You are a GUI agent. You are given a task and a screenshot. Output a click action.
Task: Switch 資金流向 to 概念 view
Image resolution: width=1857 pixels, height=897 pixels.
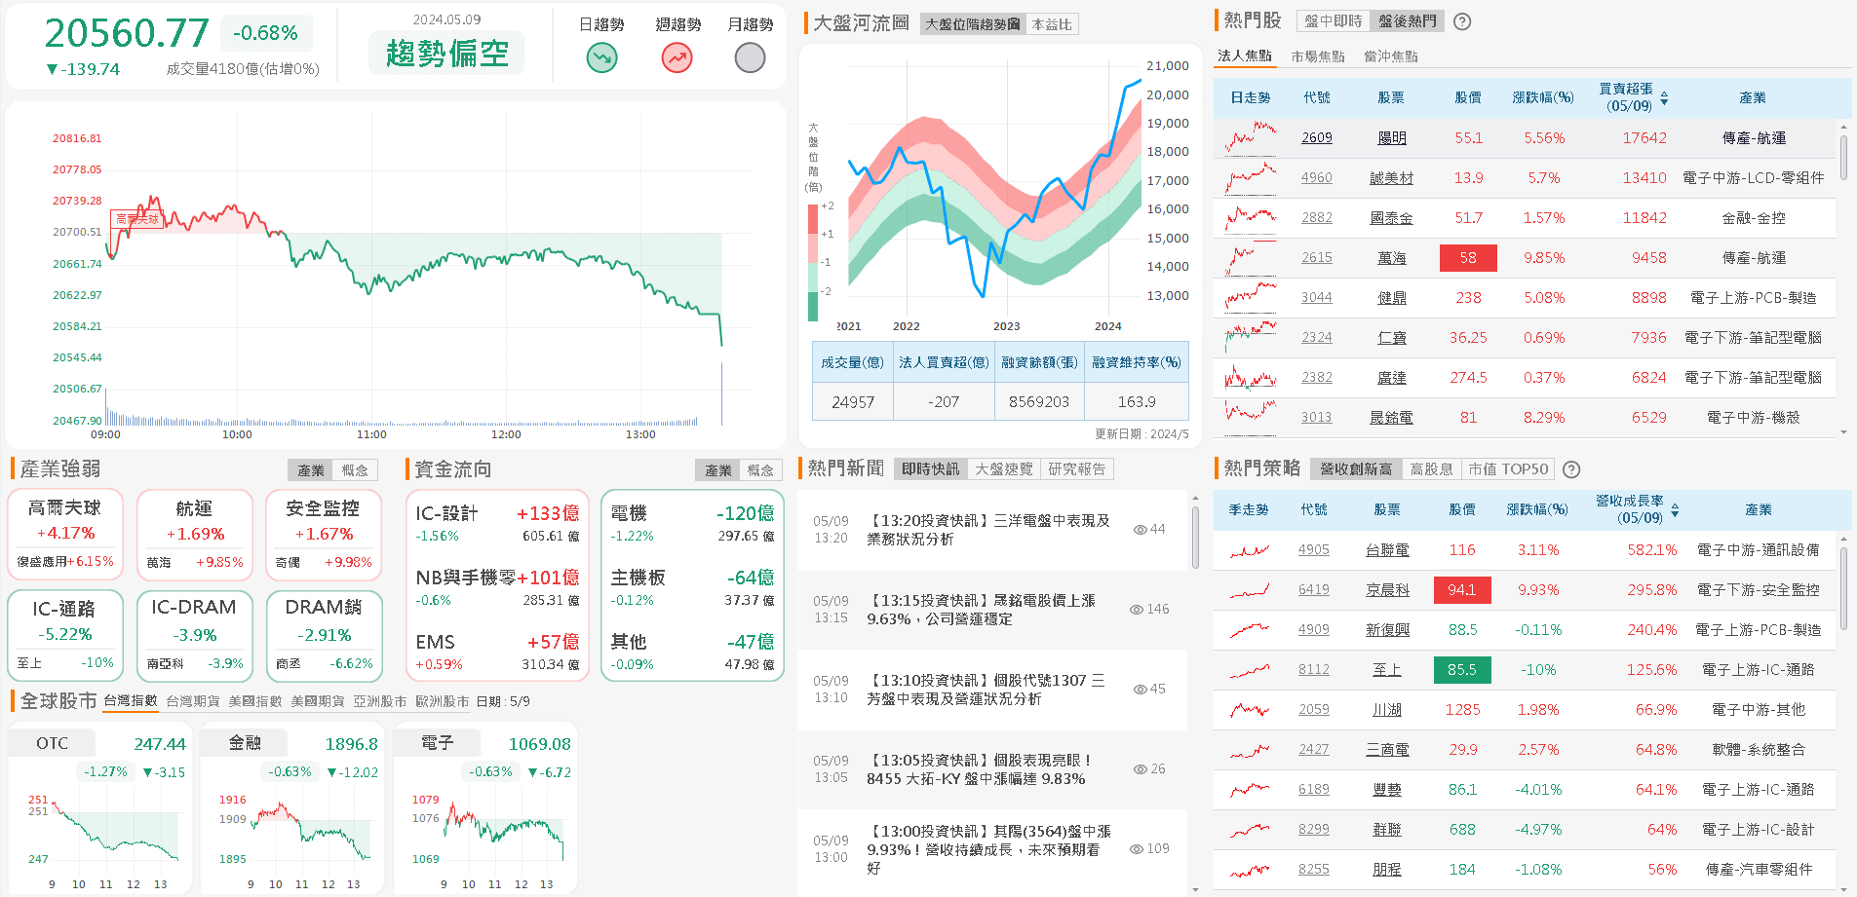coord(760,470)
